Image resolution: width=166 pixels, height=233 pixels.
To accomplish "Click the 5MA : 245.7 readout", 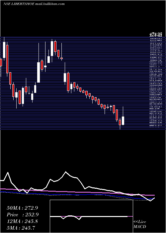I will [x=21, y=228].
